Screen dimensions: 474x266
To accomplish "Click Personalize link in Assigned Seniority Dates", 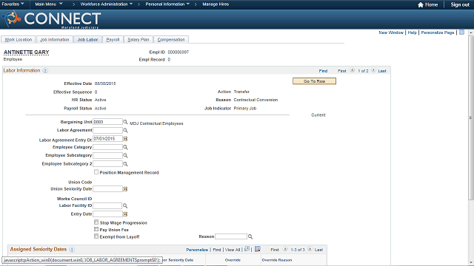I will [197, 250].
